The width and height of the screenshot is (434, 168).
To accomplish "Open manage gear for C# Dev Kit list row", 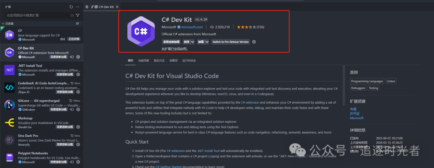I will (x=78, y=57).
